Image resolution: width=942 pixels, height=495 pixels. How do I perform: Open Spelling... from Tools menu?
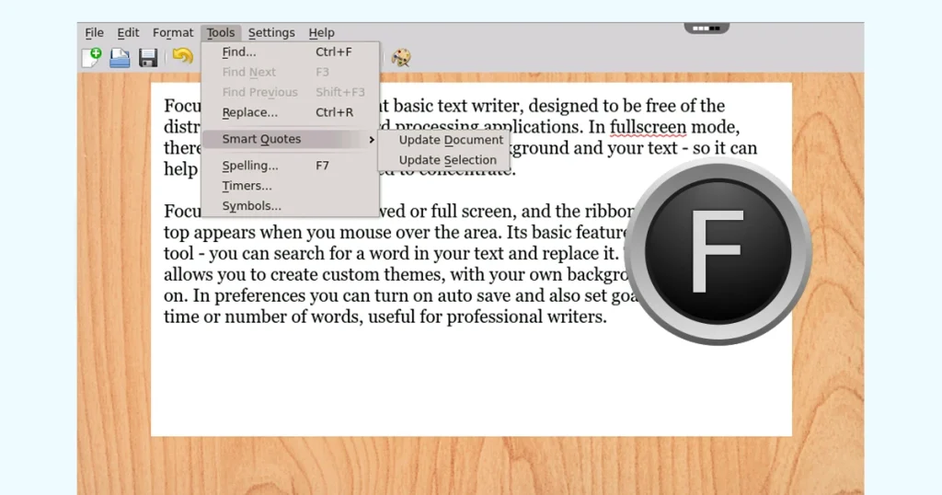point(291,166)
